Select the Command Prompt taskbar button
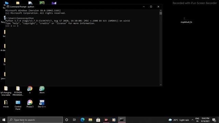This screenshot has width=219, height=123. (x=122, y=120)
